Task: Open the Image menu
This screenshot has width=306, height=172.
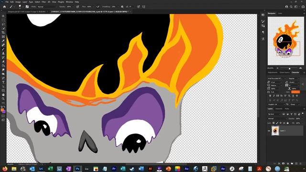Action: click(18, 2)
